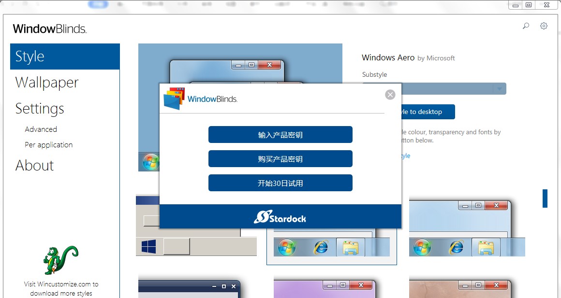Maximize the WindowBlinds window

[x=529, y=5]
